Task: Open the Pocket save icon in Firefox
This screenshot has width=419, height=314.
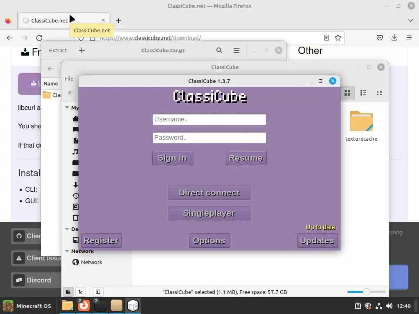Action: click(379, 38)
